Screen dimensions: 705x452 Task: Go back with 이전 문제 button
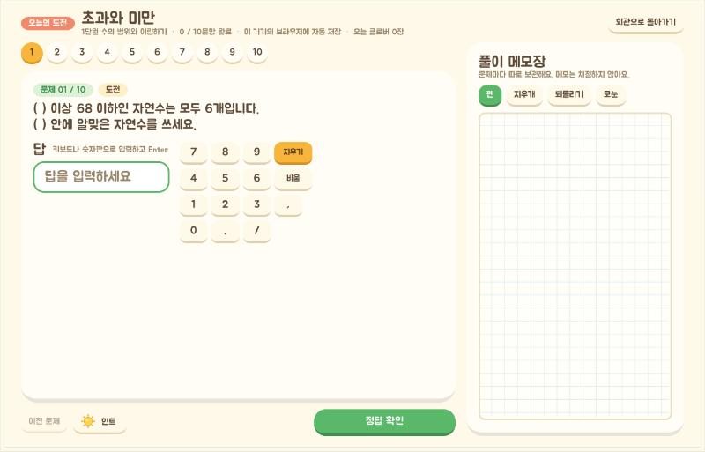tap(44, 421)
